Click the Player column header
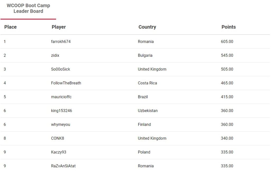The height and width of the screenshot is (172, 271). pyautogui.click(x=59, y=27)
